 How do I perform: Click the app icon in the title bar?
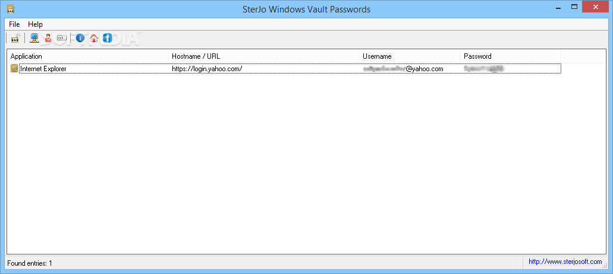click(x=11, y=8)
